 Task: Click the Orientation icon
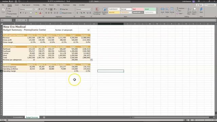pos(55,9)
